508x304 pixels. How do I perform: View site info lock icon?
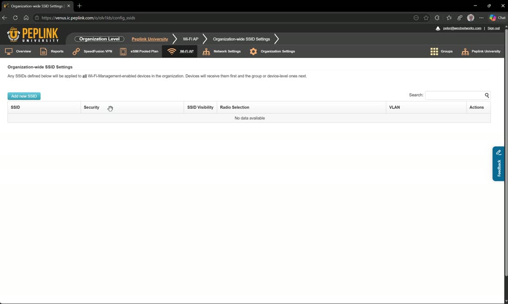tap(37, 18)
